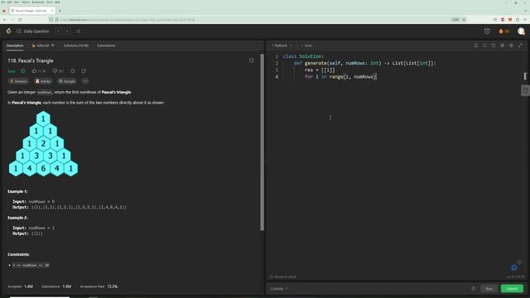This screenshot has width=530, height=298.
Task: Select the Google company tag
Action: coord(67,81)
